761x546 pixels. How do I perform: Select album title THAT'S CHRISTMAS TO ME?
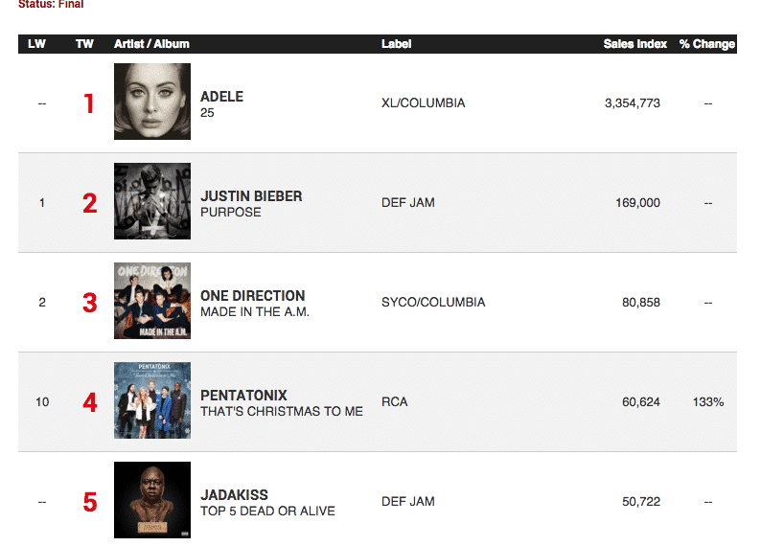pos(281,411)
